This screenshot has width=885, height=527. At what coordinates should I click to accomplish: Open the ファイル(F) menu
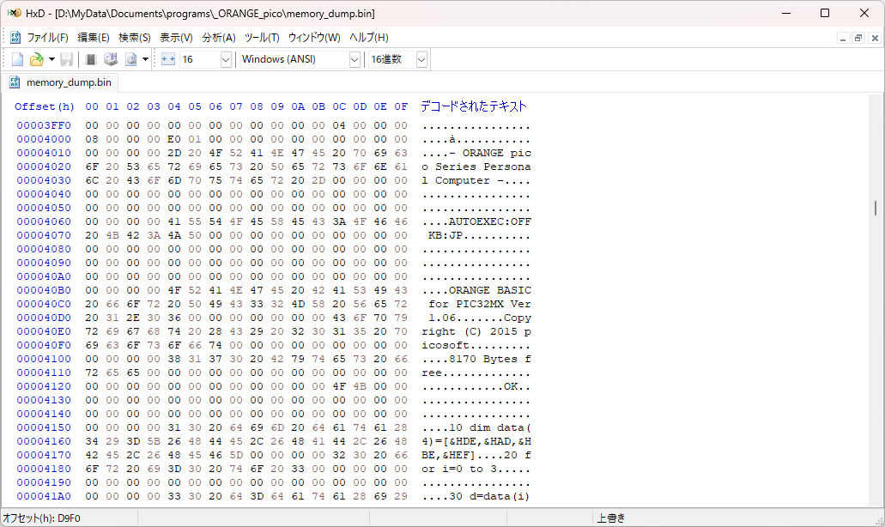coord(47,38)
